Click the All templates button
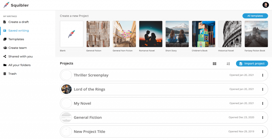 click(255, 16)
